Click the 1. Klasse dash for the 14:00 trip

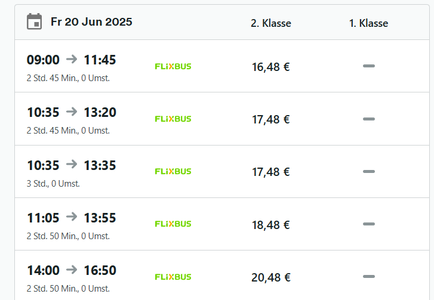click(x=368, y=277)
